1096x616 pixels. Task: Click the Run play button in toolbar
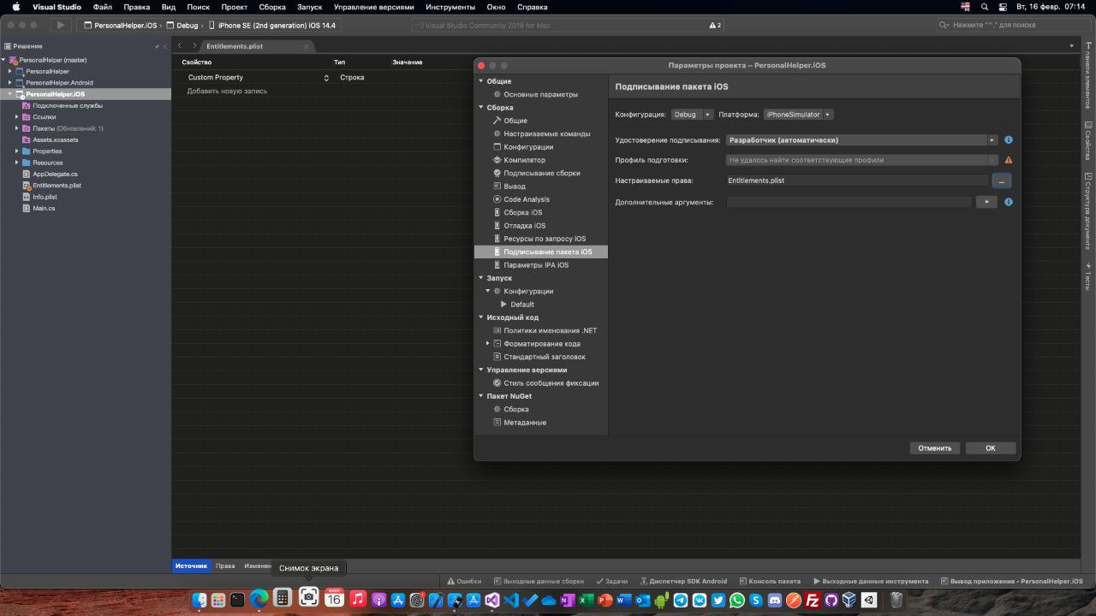pos(60,26)
